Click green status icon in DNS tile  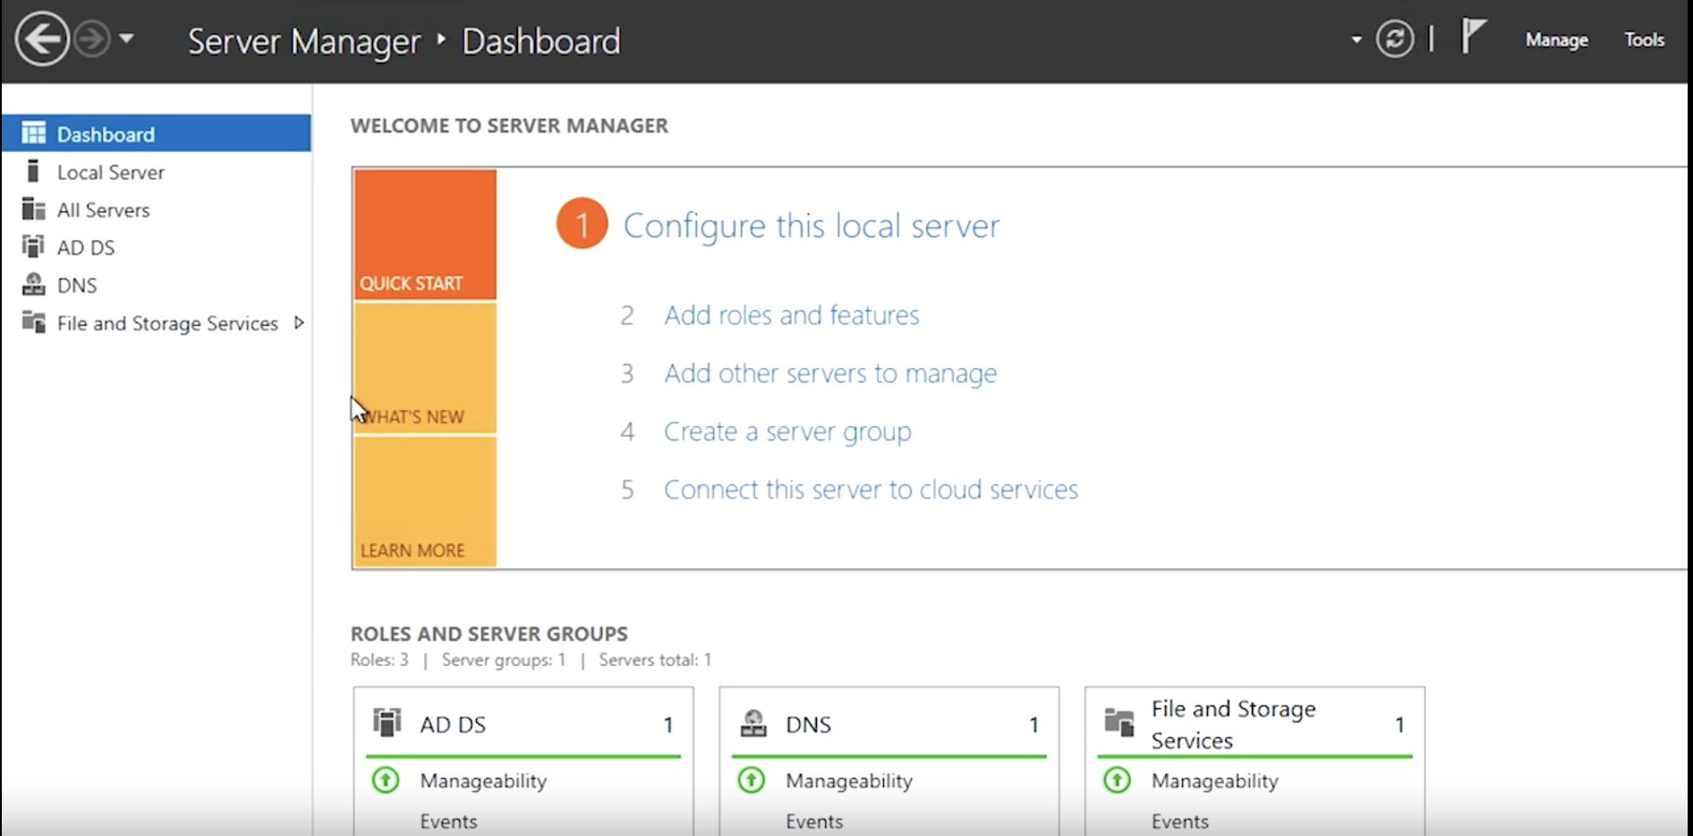click(752, 781)
